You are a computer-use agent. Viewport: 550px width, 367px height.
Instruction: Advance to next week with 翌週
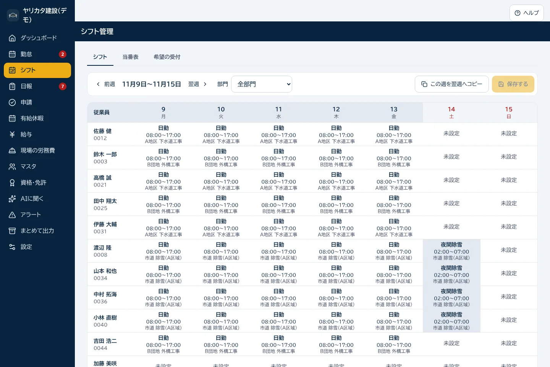(x=198, y=84)
